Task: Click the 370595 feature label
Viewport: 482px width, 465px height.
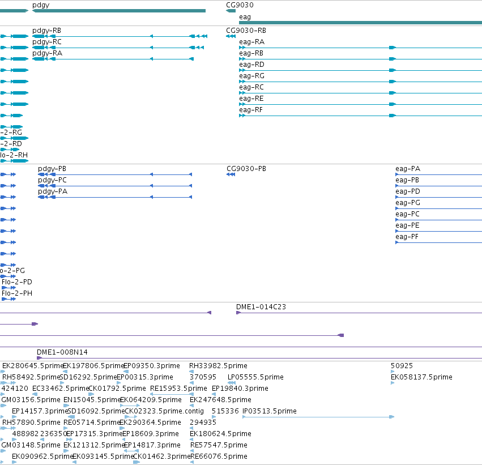Action: (x=203, y=377)
